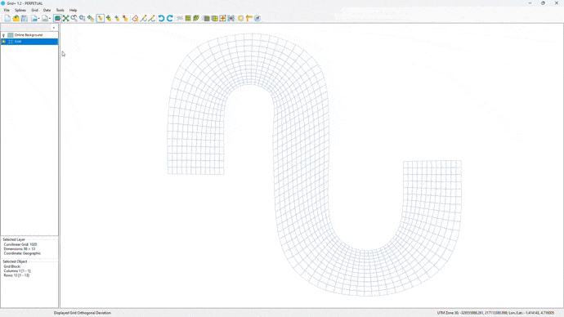Click the 'Coordinate: Geographic' text
The width and height of the screenshot is (564, 317).
(22, 253)
